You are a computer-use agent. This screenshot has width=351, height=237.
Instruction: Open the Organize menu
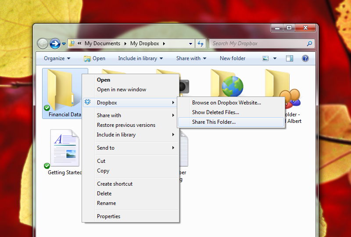[x=57, y=58]
